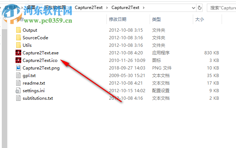
Task: Expand chevron after last Capture2Text breadcrumb
Action: pos(144,8)
